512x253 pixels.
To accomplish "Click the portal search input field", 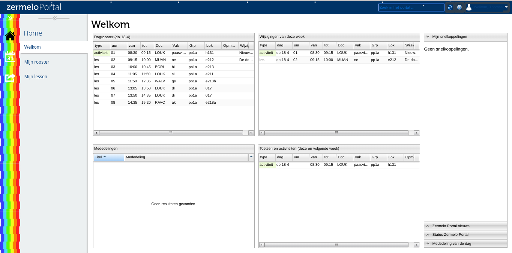I will (x=411, y=7).
